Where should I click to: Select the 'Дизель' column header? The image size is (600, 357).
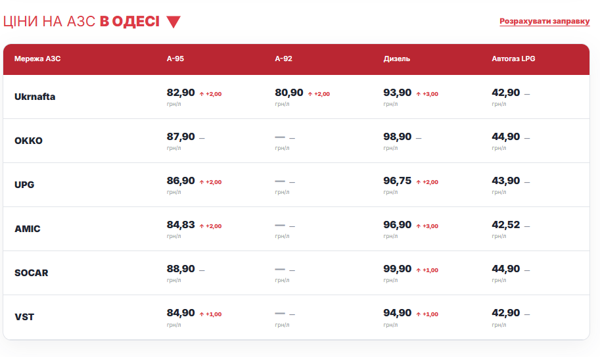[397, 59]
